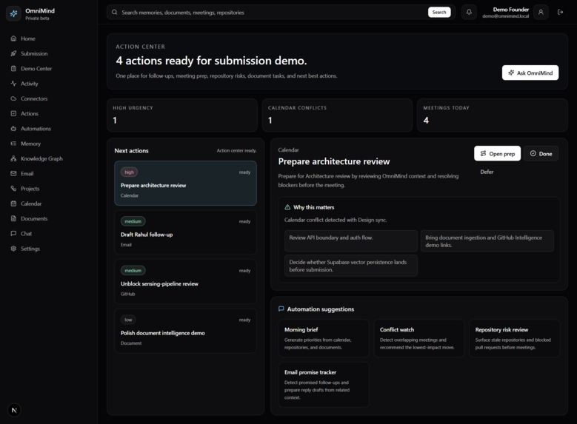Screen dimensions: 577x424
Task: Open the Repository risk review suggestion
Action: (515, 338)
